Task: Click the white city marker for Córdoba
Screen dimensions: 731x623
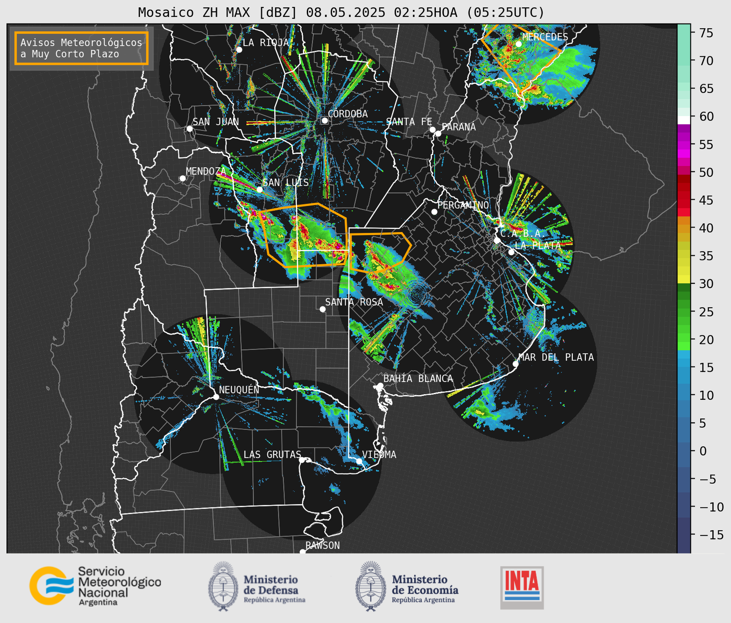Action: [325, 120]
